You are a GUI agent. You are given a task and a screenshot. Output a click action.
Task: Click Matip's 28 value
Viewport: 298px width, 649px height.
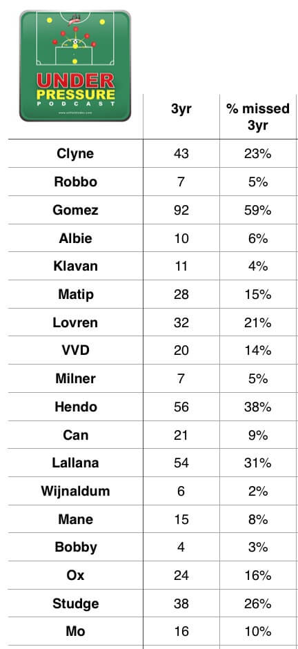coord(181,294)
